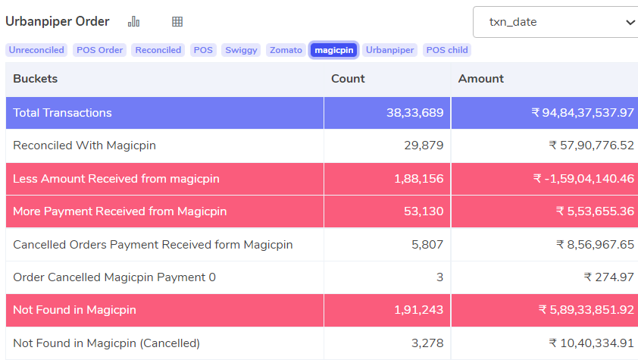The width and height of the screenshot is (638, 360).
Task: Click Order Cancelled Magicpin Payment 0
Action: coord(114,277)
